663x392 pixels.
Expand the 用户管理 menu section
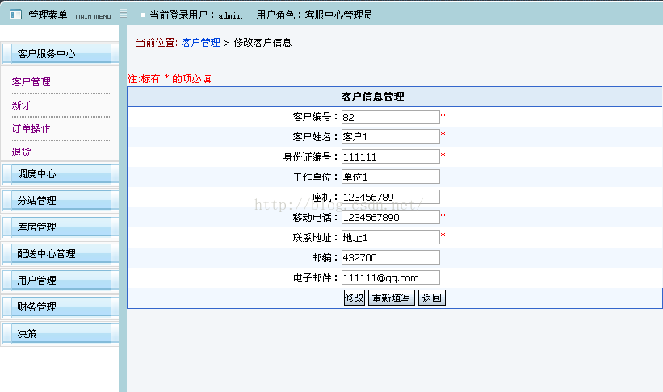click(x=60, y=281)
